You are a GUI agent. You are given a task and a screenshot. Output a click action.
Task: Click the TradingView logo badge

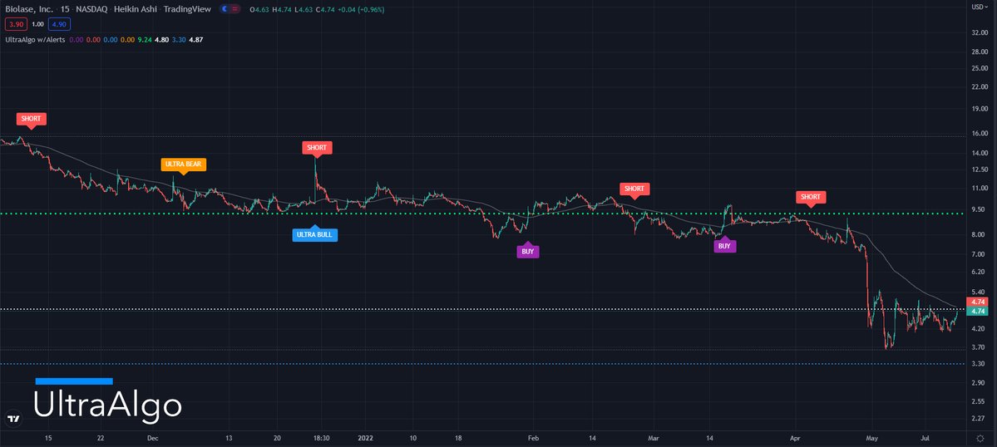coord(12,419)
